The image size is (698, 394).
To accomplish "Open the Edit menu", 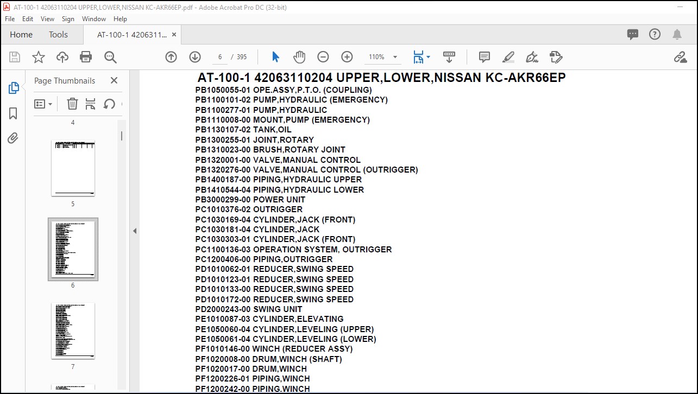I will (28, 18).
